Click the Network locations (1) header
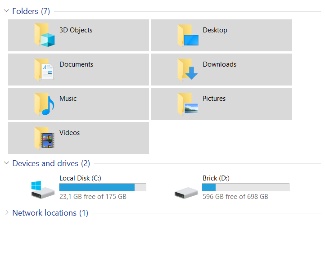This screenshot has width=325, height=275. [50, 213]
